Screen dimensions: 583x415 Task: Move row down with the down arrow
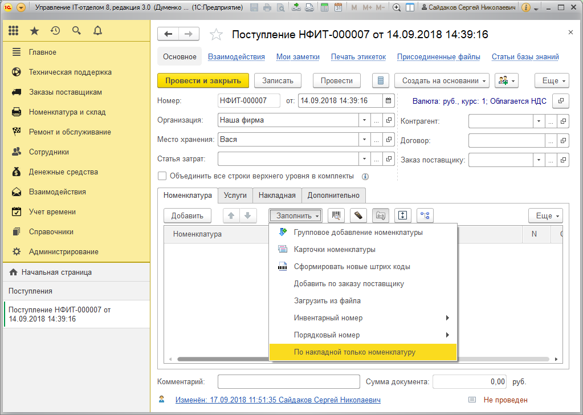pyautogui.click(x=248, y=215)
